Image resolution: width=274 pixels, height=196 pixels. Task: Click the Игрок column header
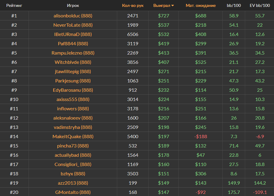click(73, 5)
